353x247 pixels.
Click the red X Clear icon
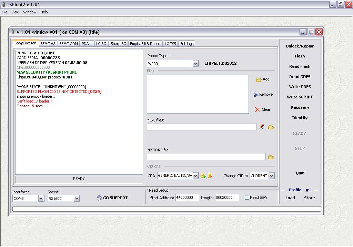coord(258,109)
